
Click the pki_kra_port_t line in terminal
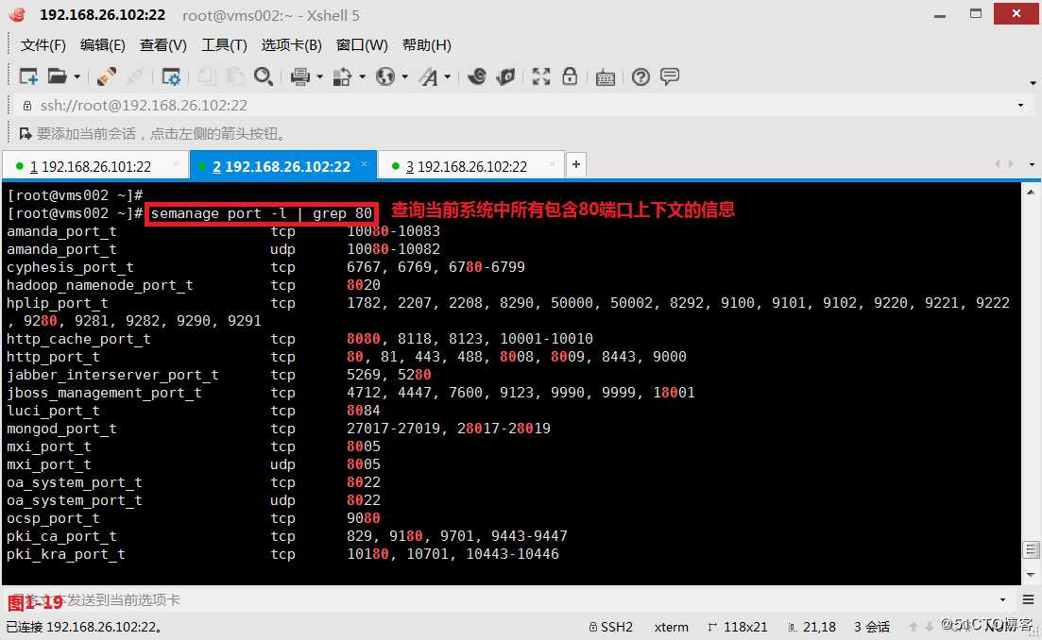[282, 554]
